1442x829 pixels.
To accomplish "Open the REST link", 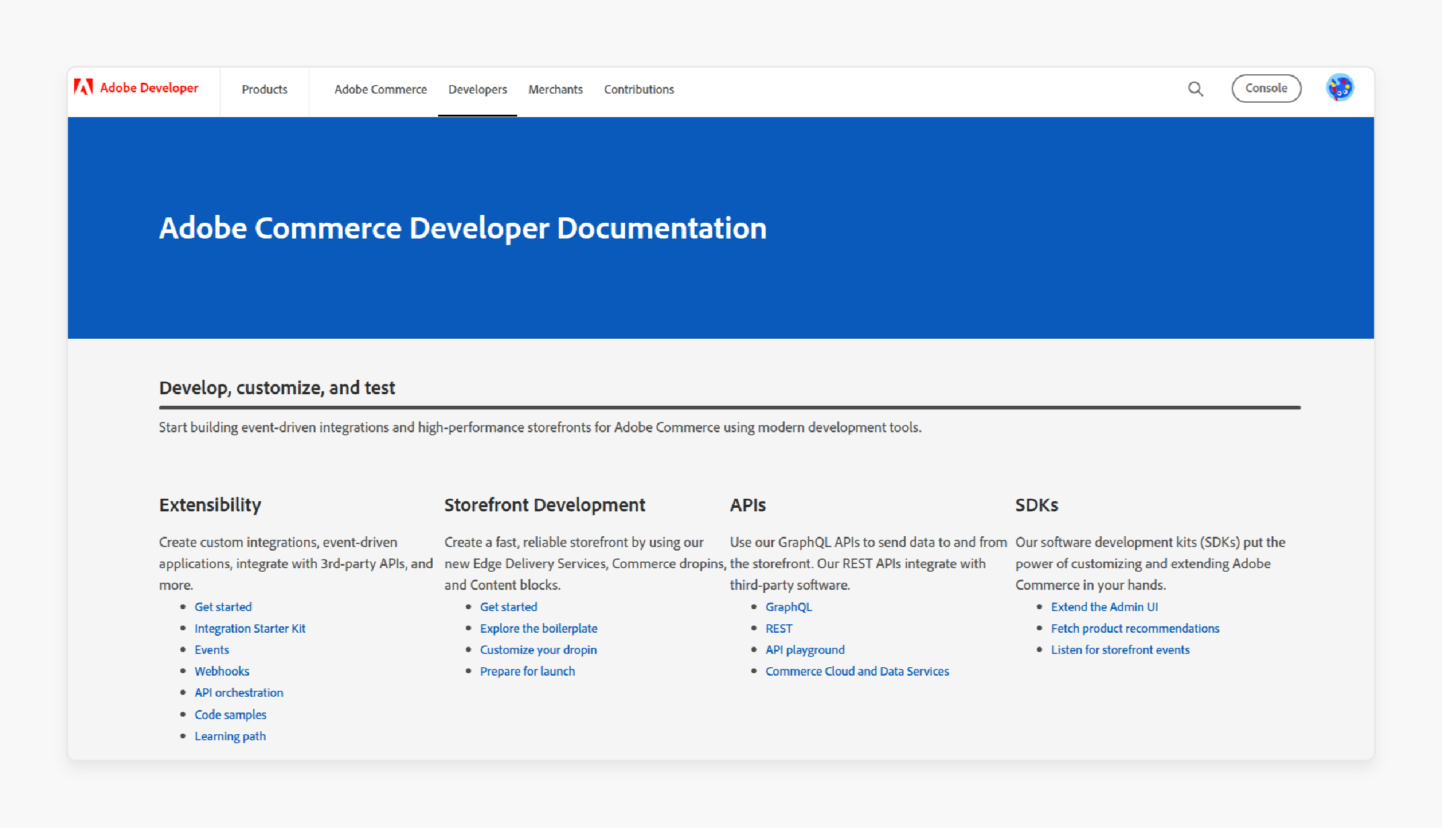I will [x=779, y=629].
